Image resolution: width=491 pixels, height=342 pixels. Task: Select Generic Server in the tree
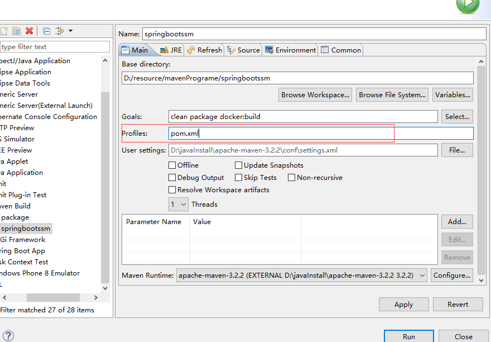click(x=19, y=94)
